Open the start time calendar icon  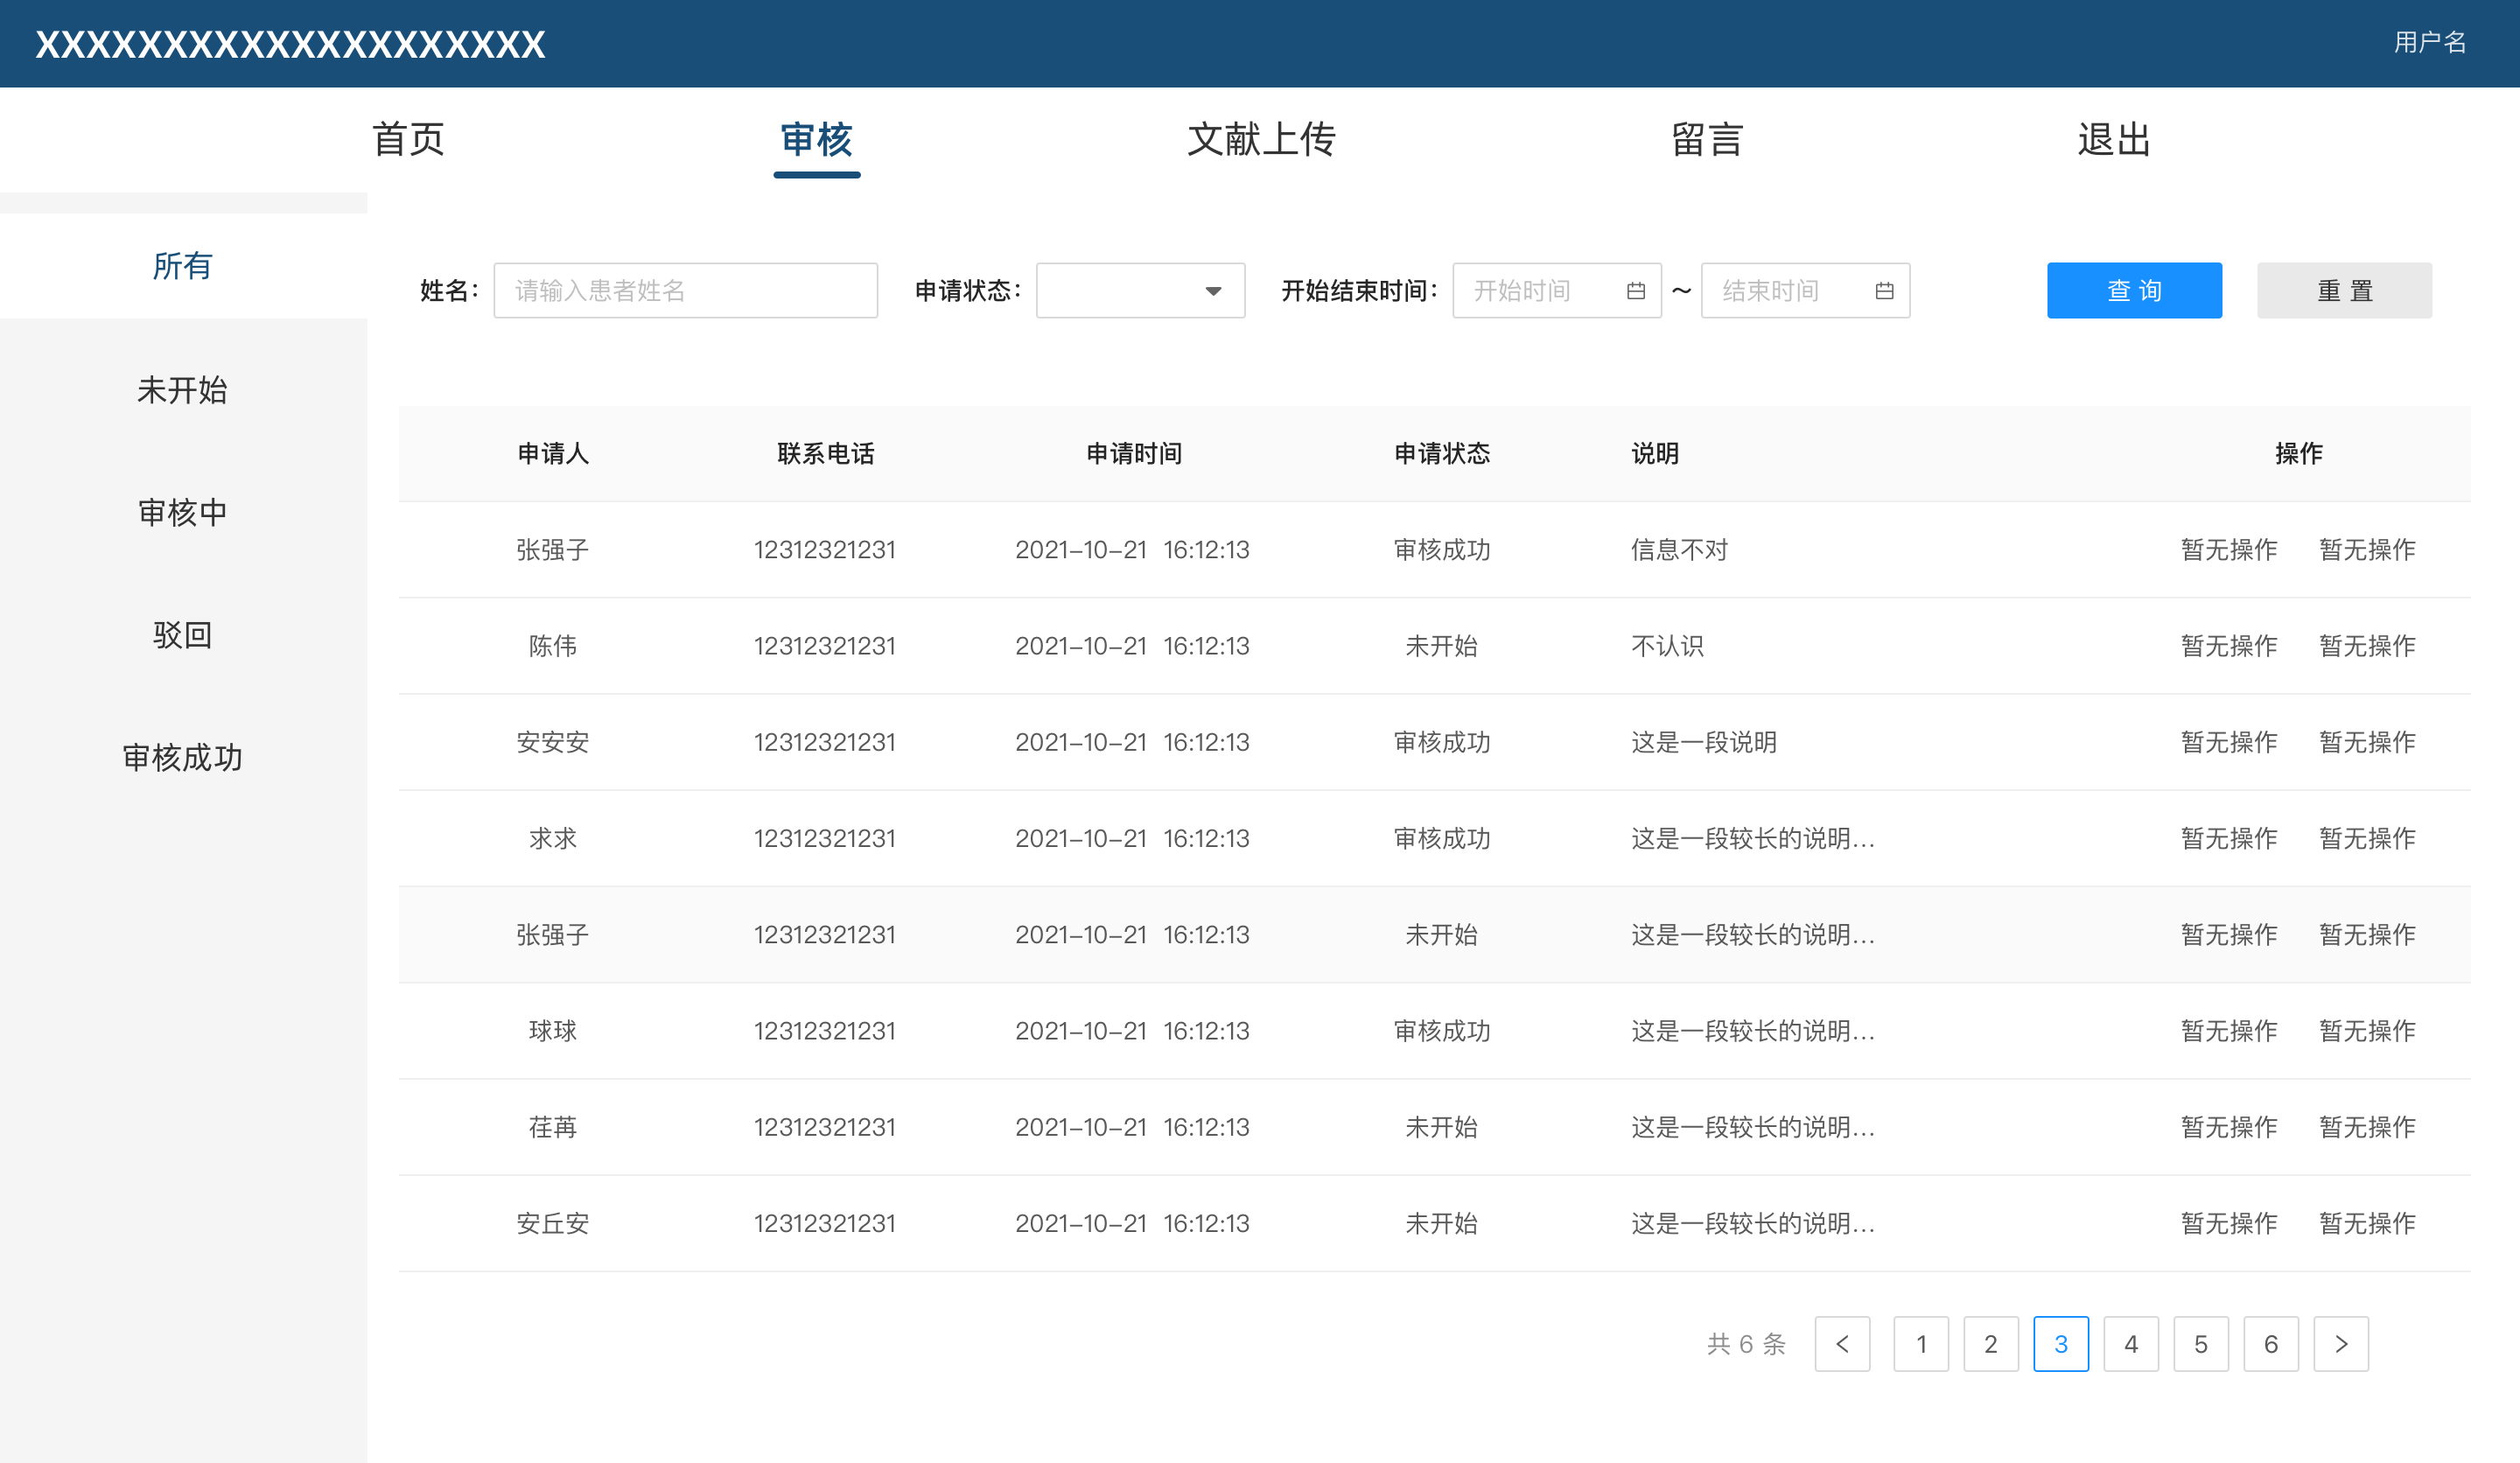[x=1636, y=291]
